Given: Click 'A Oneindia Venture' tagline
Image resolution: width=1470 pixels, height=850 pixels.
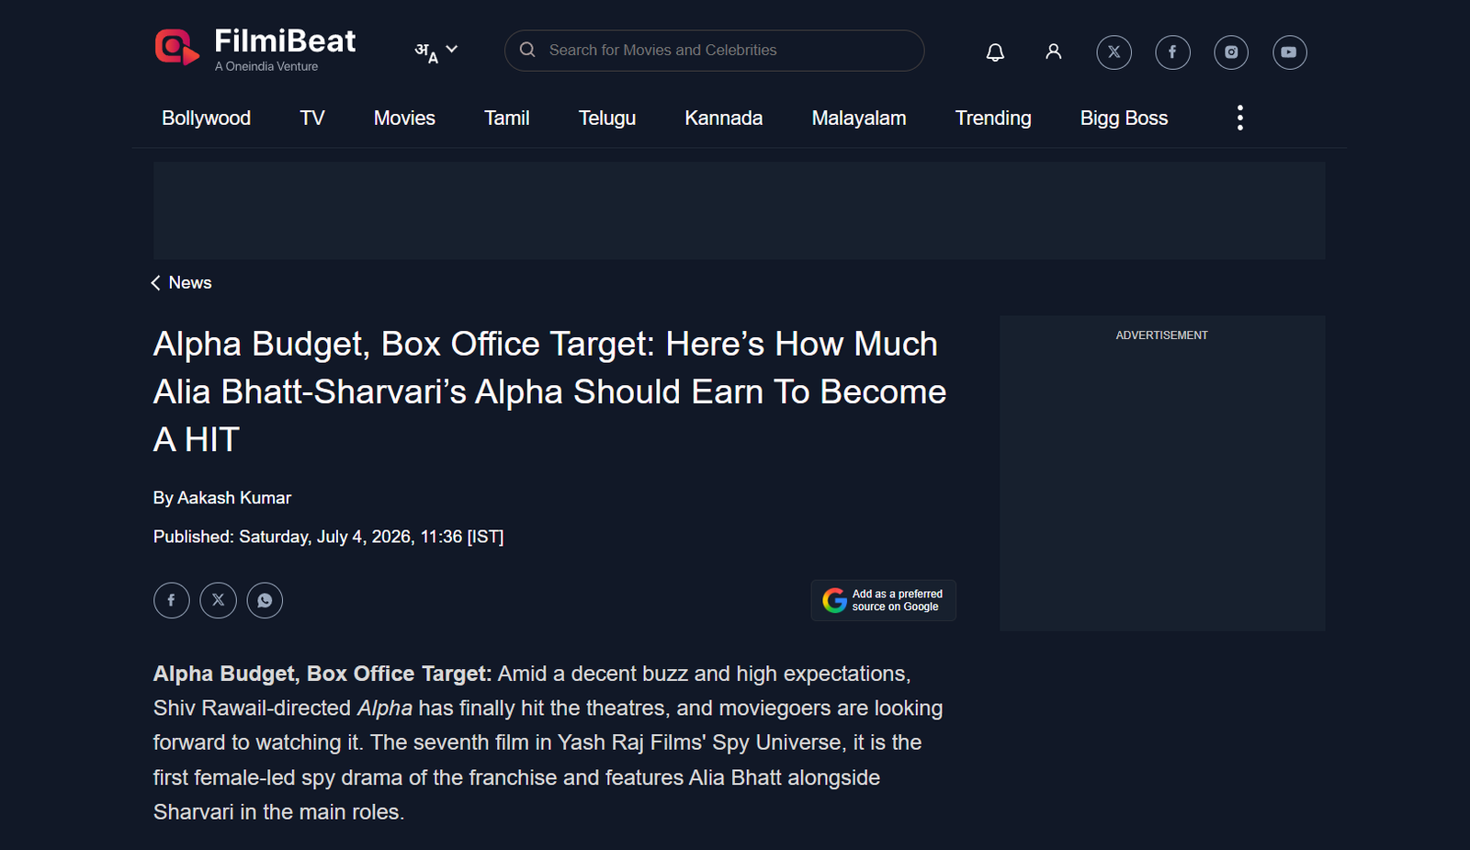Looking at the screenshot, I should pyautogui.click(x=266, y=66).
